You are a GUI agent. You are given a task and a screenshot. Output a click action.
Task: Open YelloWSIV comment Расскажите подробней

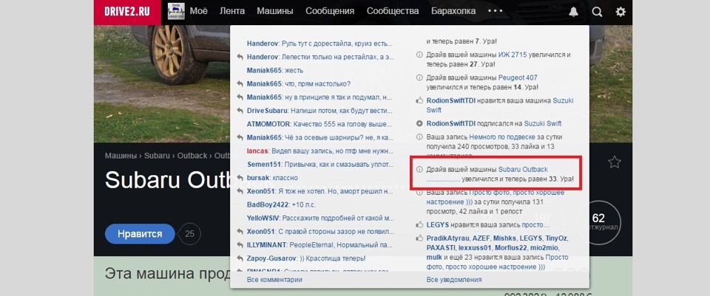tap(319, 218)
